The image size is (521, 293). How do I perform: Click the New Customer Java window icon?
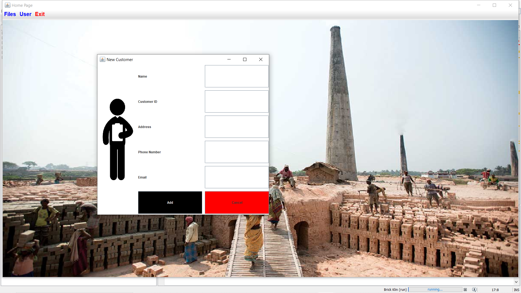(x=102, y=59)
